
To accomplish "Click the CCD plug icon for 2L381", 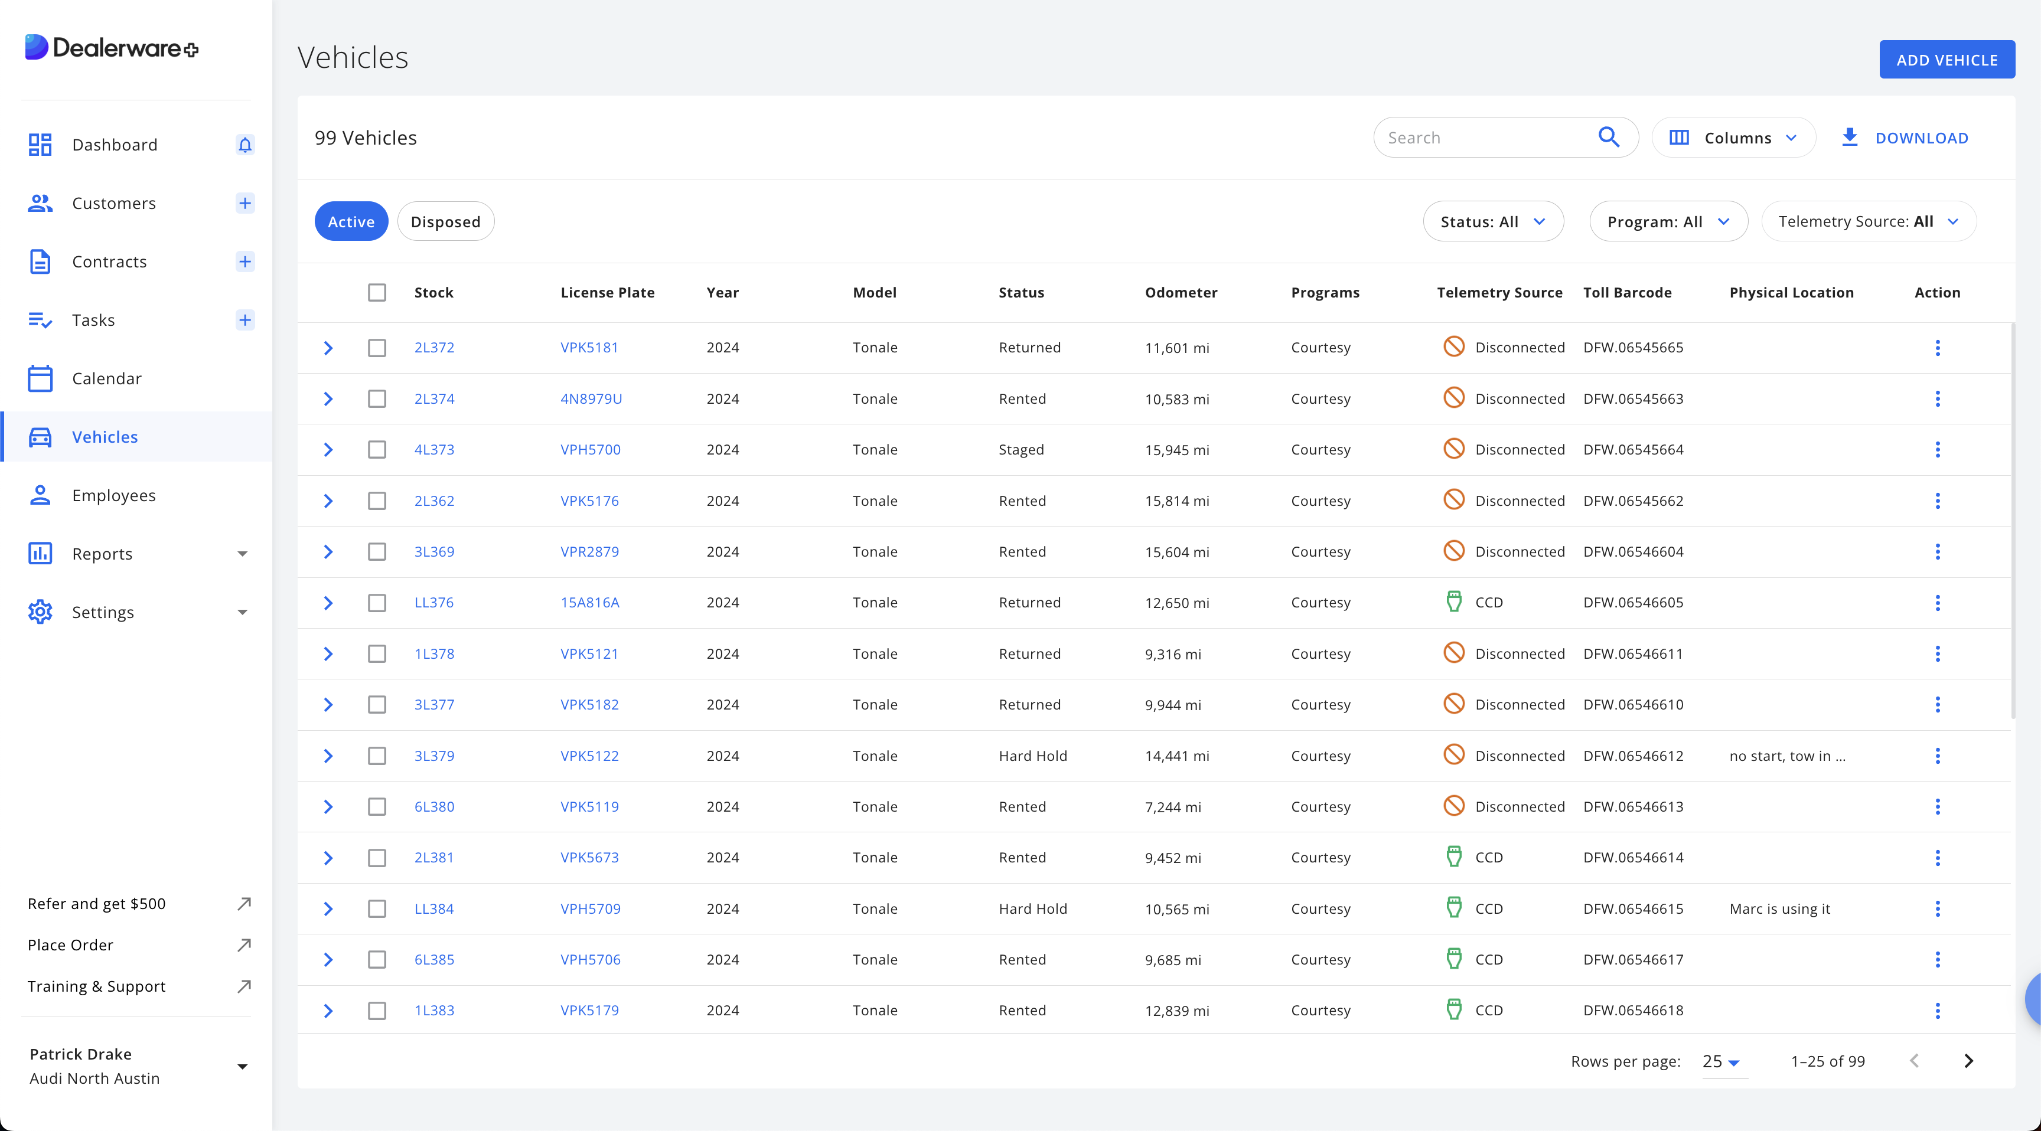I will (x=1454, y=857).
